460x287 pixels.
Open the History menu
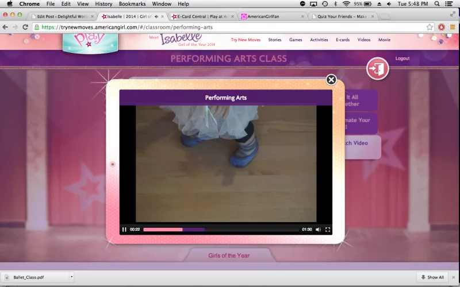pyautogui.click(x=103, y=4)
